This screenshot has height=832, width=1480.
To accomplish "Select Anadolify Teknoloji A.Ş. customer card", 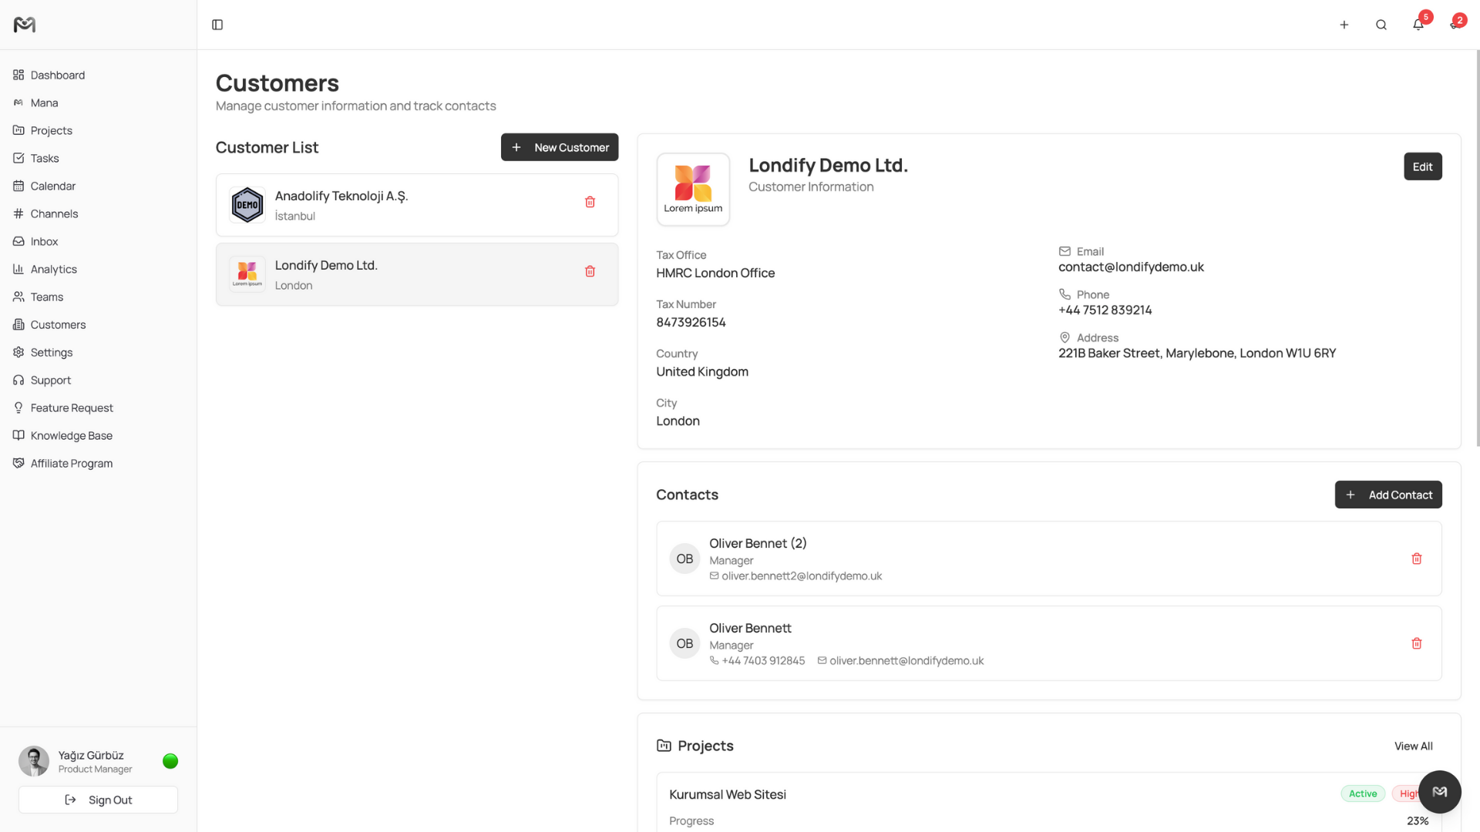I will point(416,205).
